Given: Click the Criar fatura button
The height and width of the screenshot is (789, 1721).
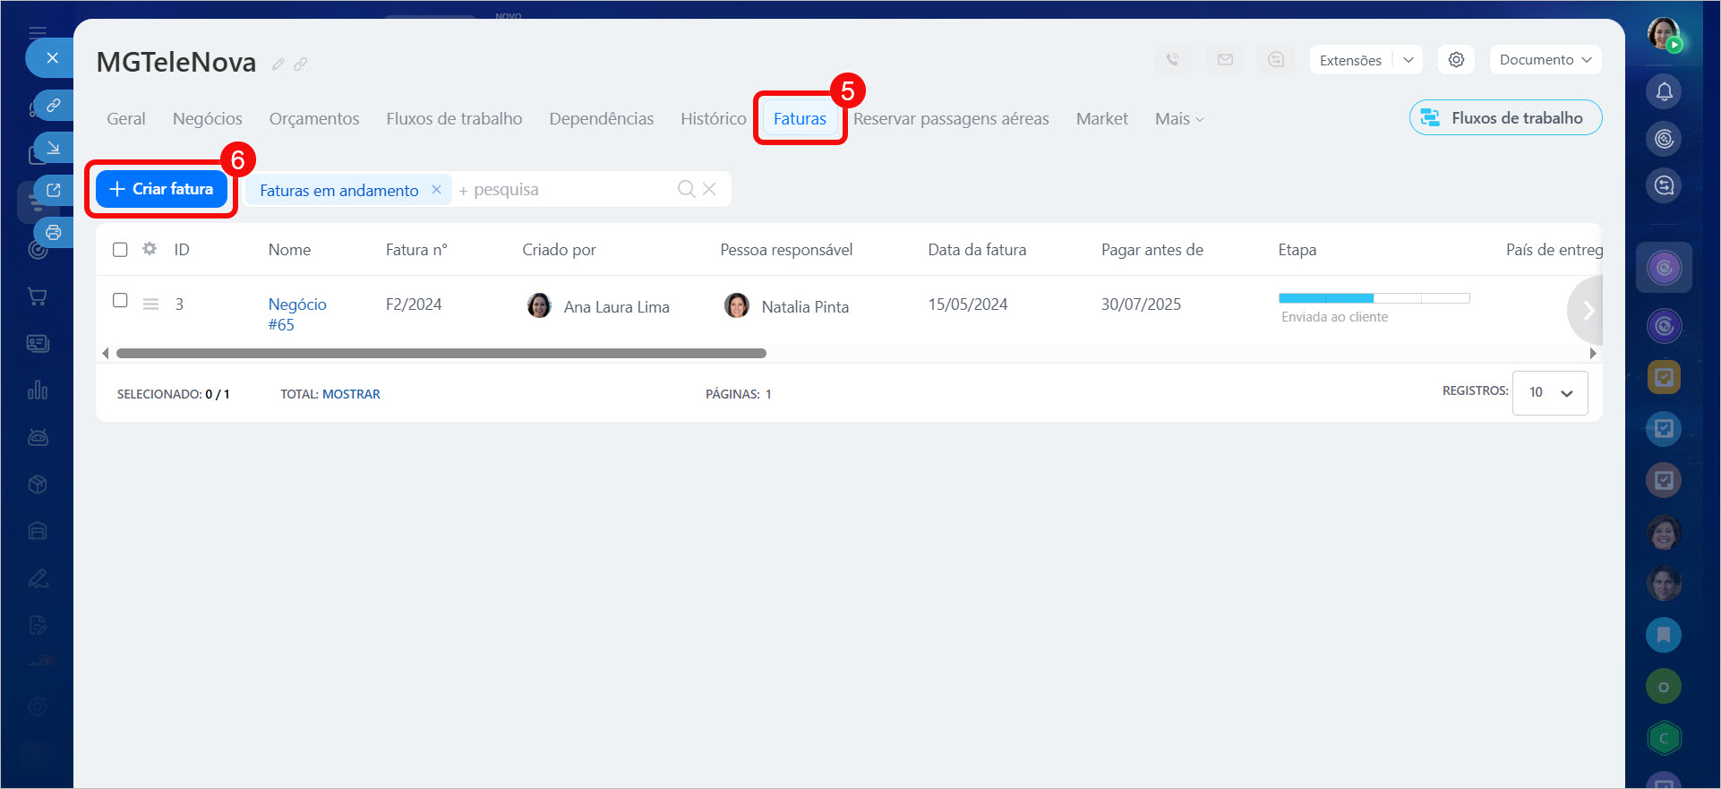Looking at the screenshot, I should [x=161, y=189].
